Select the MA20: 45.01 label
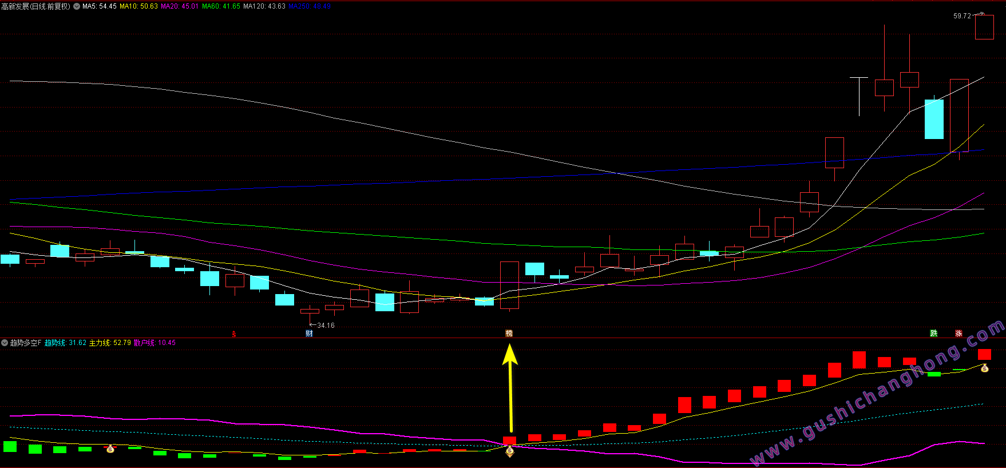The height and width of the screenshot is (468, 1006). point(180,6)
